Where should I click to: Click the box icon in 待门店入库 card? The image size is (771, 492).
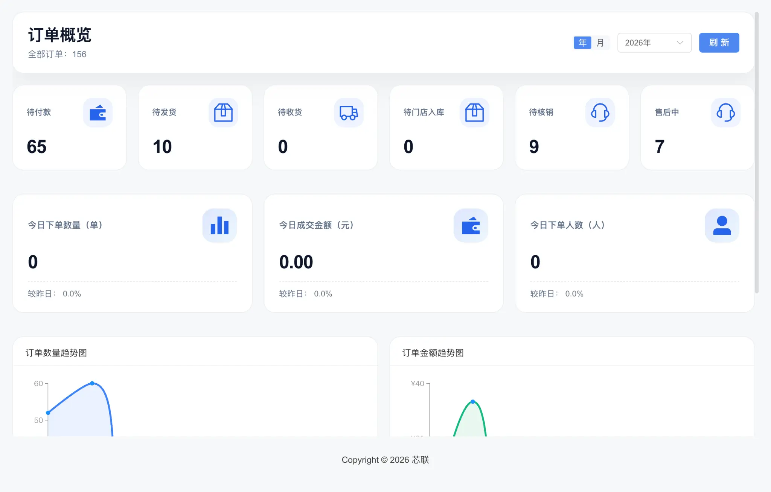pos(474,112)
